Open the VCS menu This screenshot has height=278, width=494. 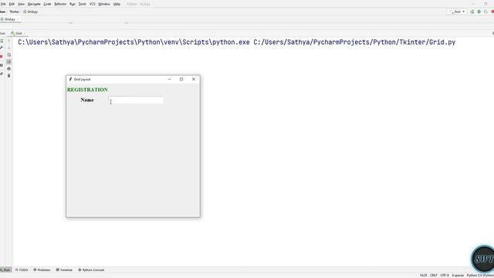coord(93,4)
